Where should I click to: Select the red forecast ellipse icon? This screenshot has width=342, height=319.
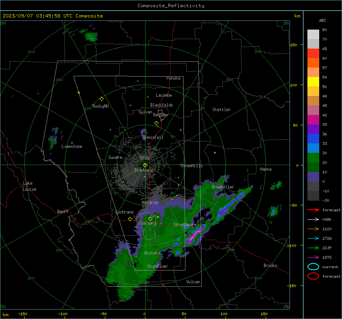pyautogui.click(x=313, y=276)
